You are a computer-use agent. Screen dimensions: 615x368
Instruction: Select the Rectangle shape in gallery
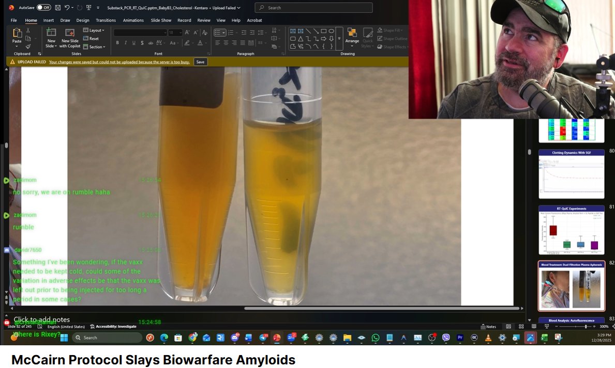click(x=324, y=31)
